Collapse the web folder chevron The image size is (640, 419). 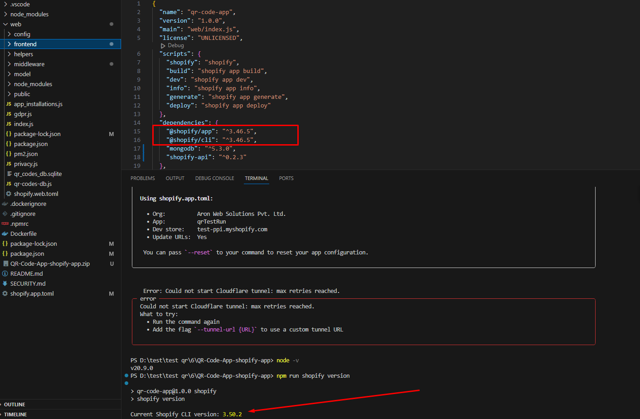click(5, 24)
